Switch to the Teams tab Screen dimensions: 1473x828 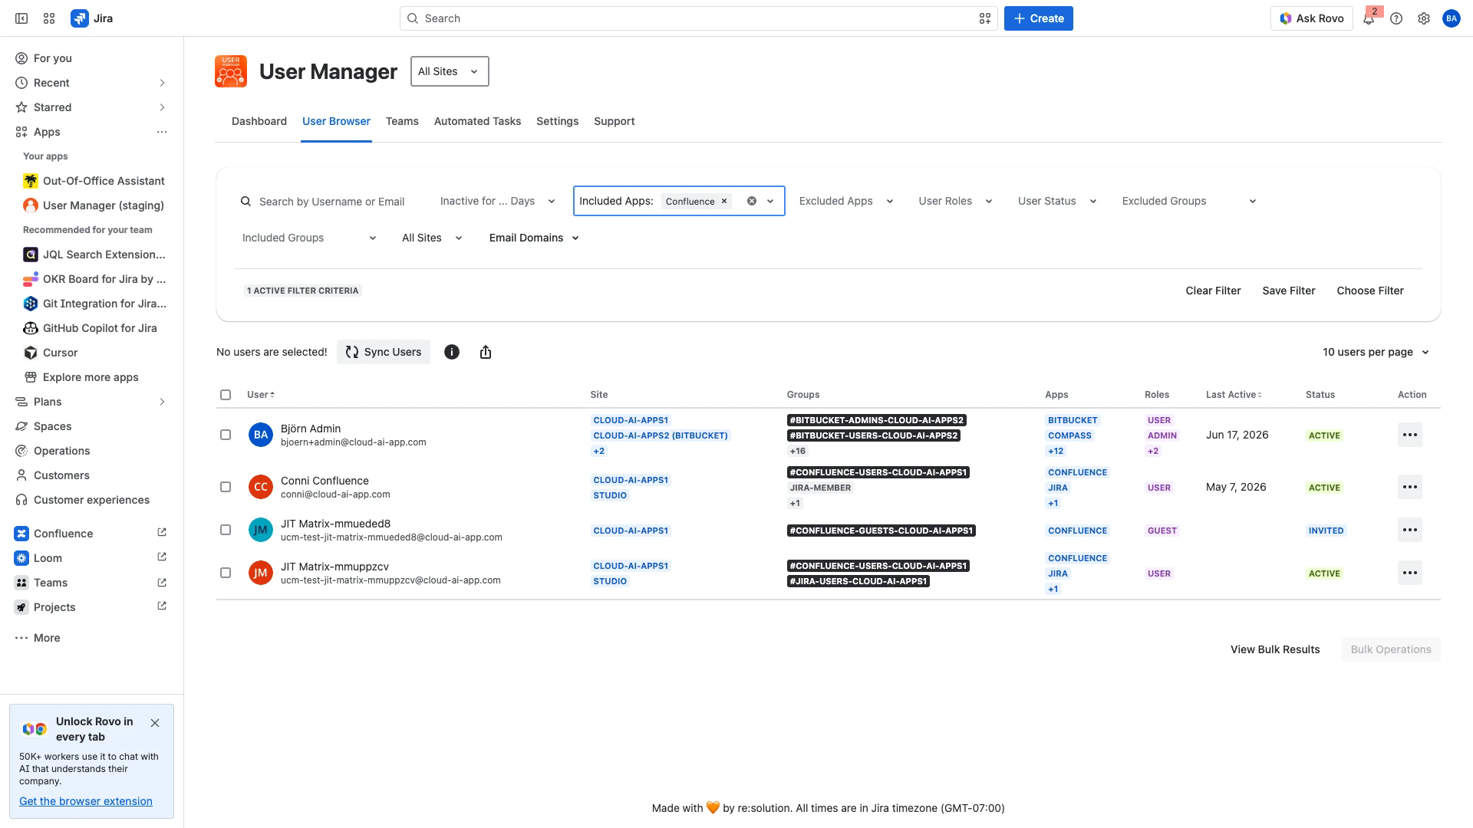[402, 121]
